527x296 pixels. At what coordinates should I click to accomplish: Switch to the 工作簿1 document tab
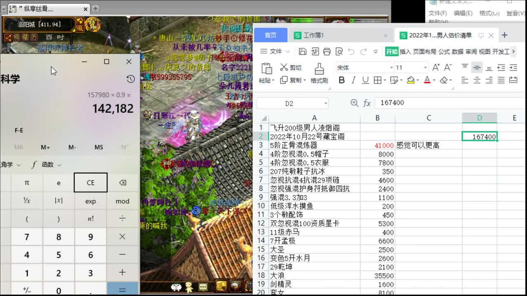(x=340, y=35)
